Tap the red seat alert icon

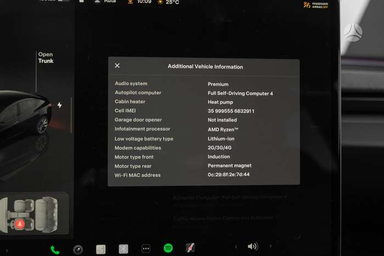(x=20, y=224)
